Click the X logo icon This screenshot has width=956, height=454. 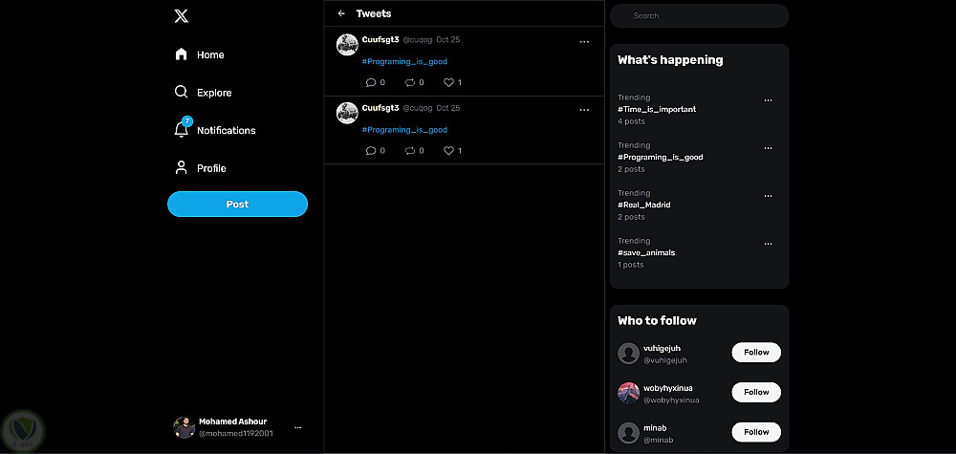coord(181,15)
